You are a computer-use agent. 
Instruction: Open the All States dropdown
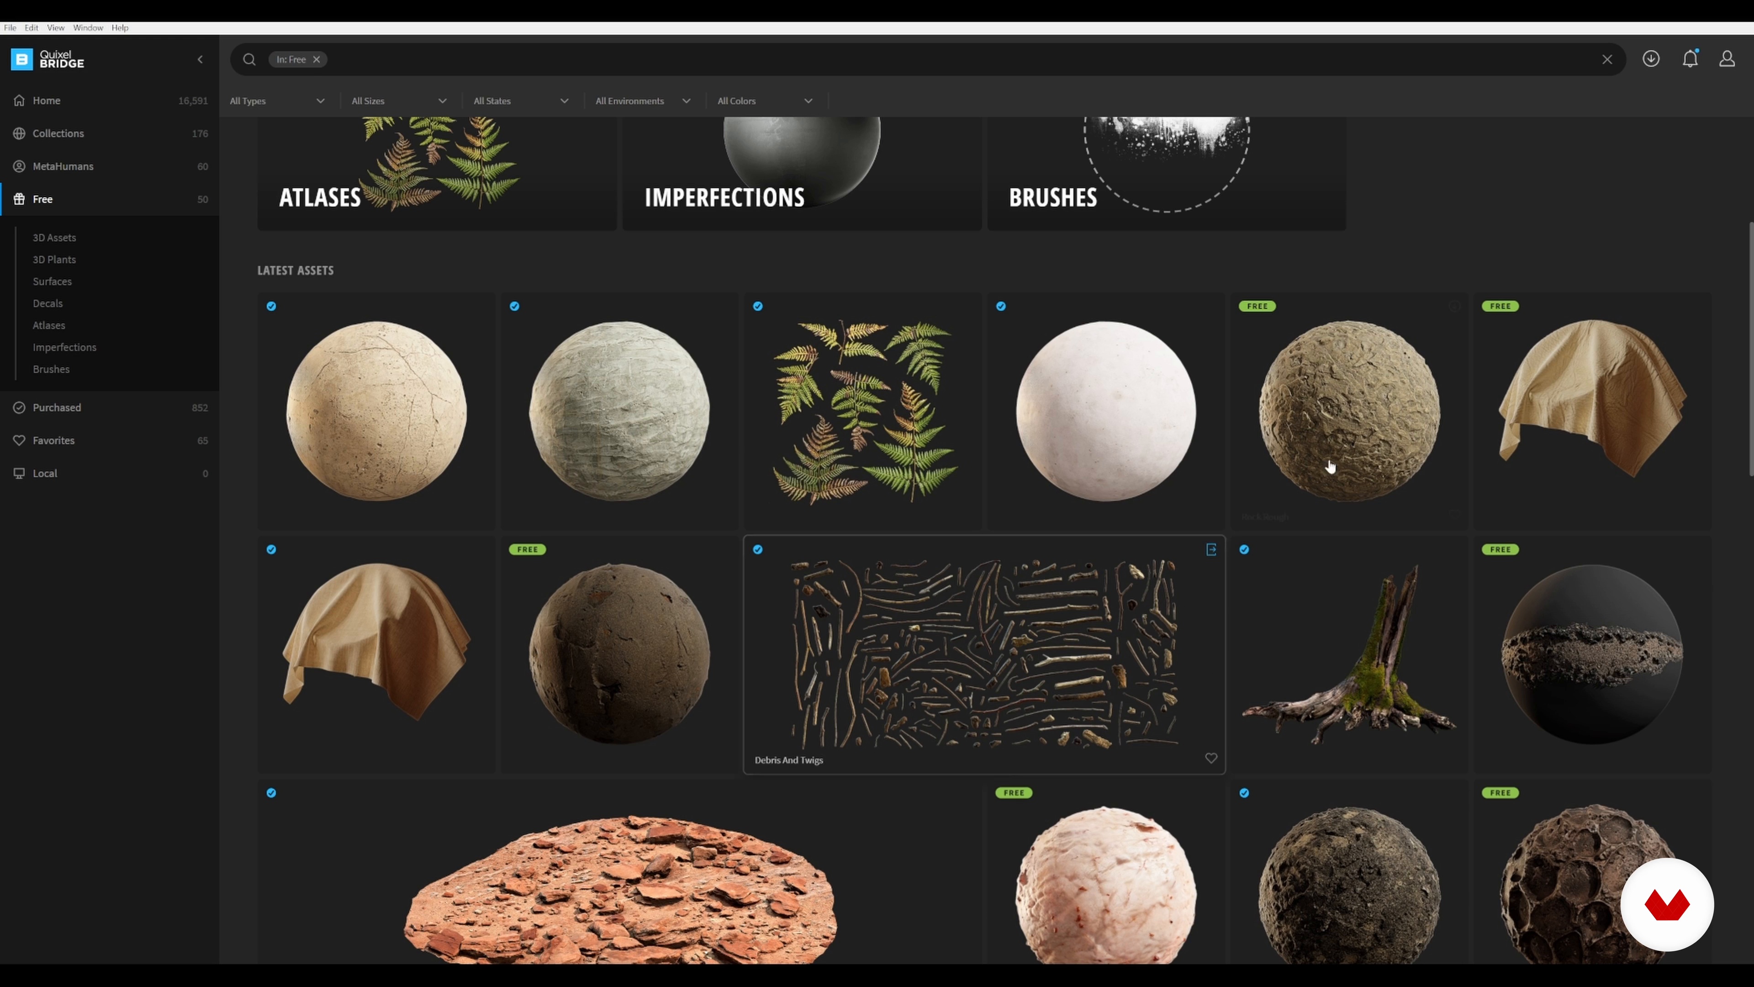521,101
